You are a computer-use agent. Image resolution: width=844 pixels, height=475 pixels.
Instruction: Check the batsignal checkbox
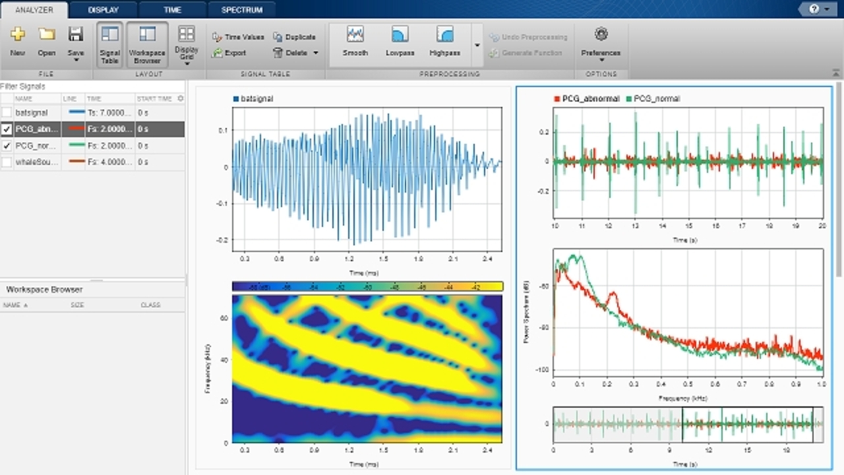click(x=7, y=113)
